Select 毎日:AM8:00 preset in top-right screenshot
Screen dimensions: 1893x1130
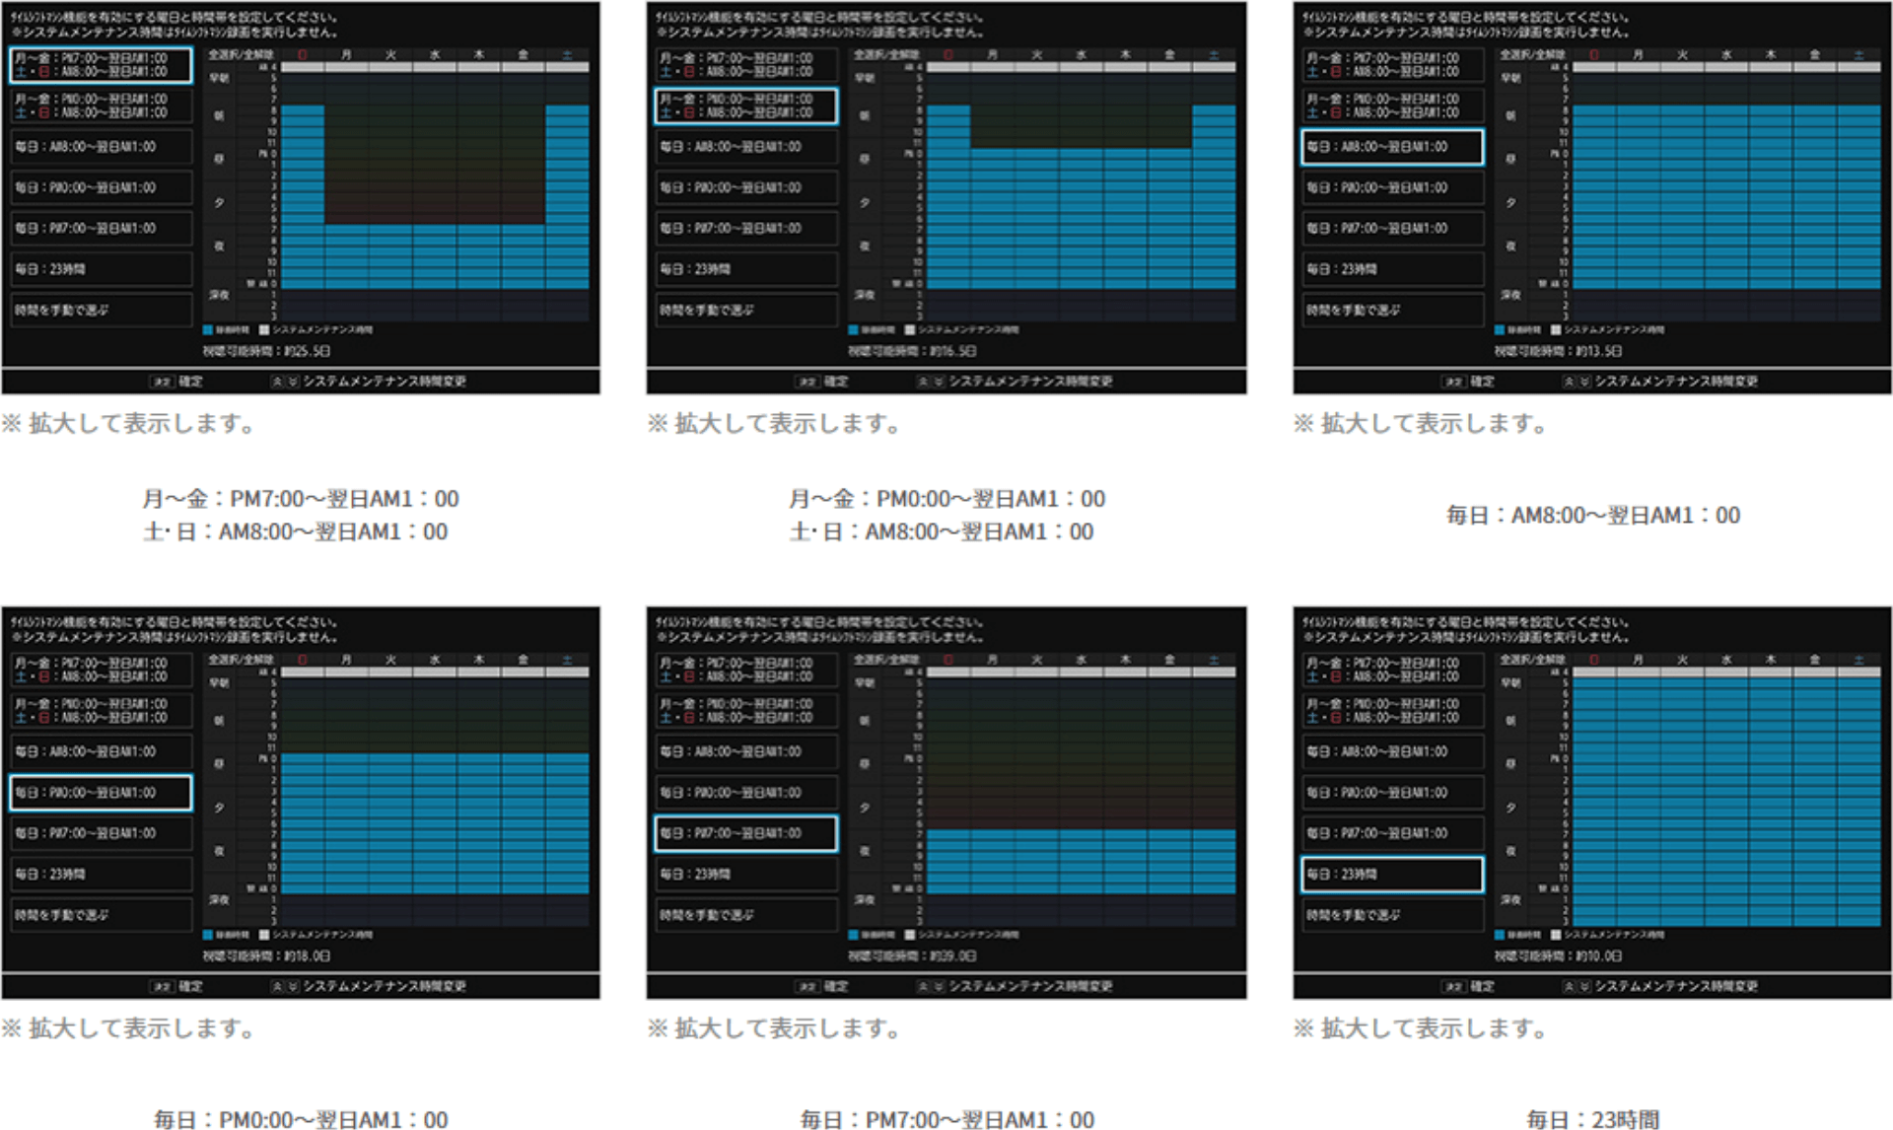(1392, 147)
